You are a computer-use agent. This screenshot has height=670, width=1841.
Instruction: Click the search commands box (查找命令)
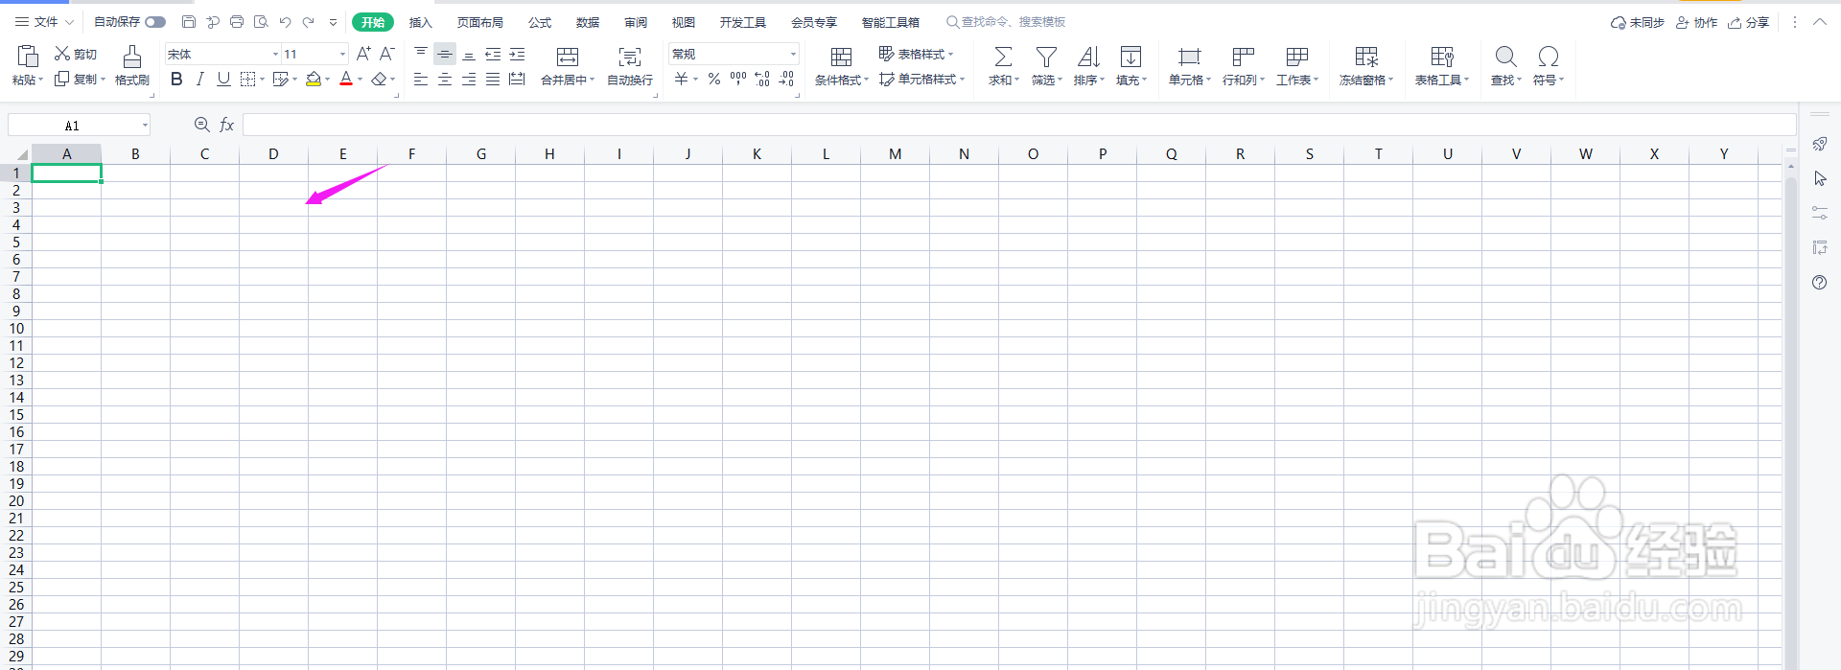pyautogui.click(x=1006, y=22)
